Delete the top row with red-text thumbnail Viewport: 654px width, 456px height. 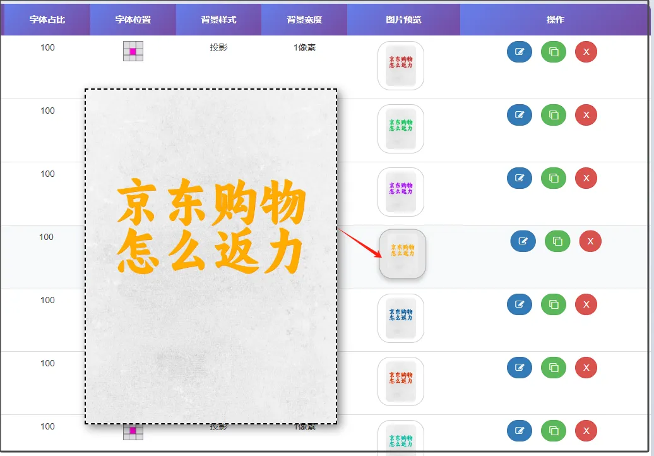(x=586, y=52)
